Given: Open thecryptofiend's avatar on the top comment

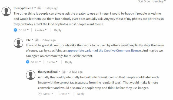Looking at the screenshot, I should coord(6,11).
